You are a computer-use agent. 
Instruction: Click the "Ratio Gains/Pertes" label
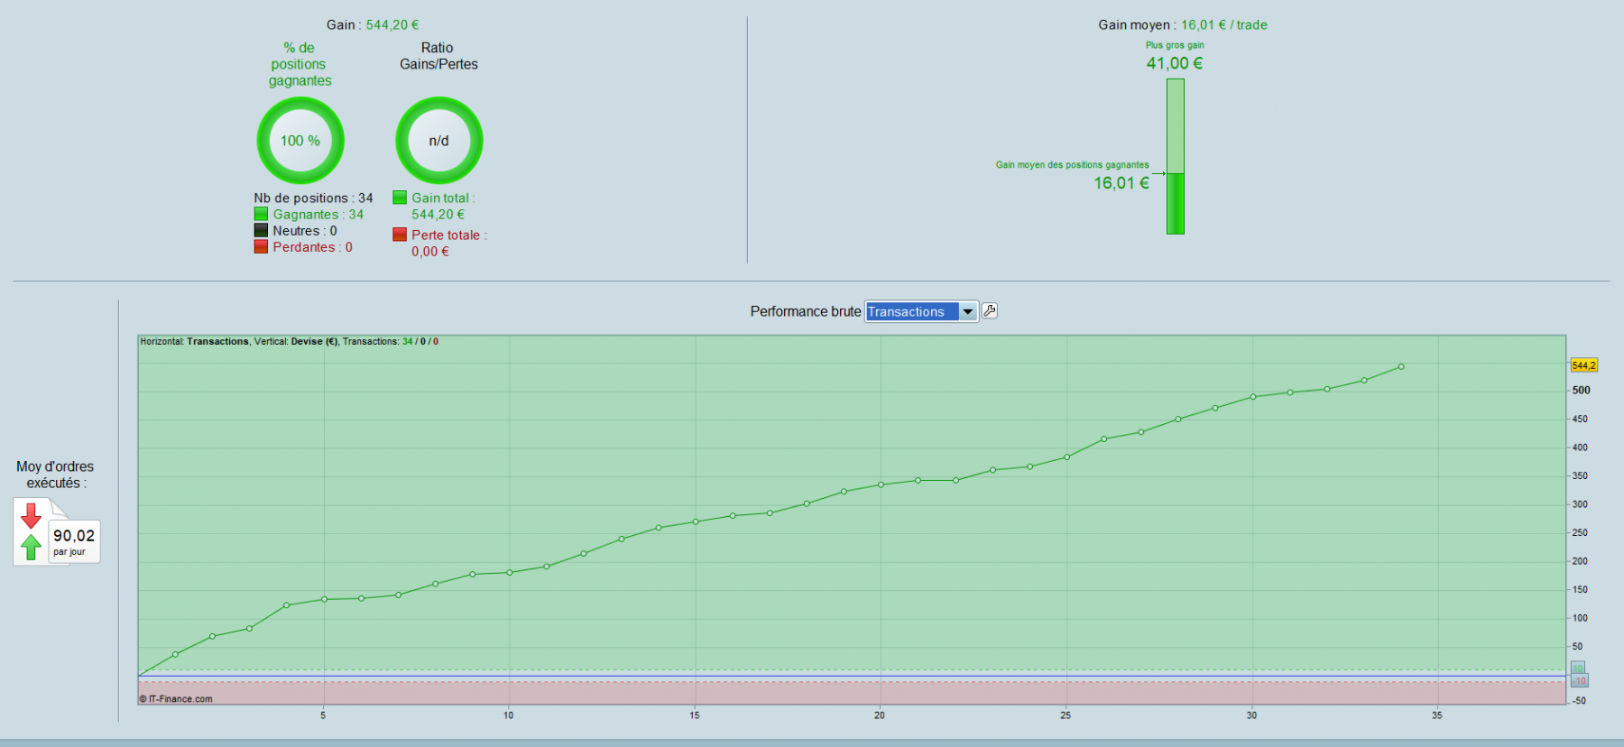(438, 56)
